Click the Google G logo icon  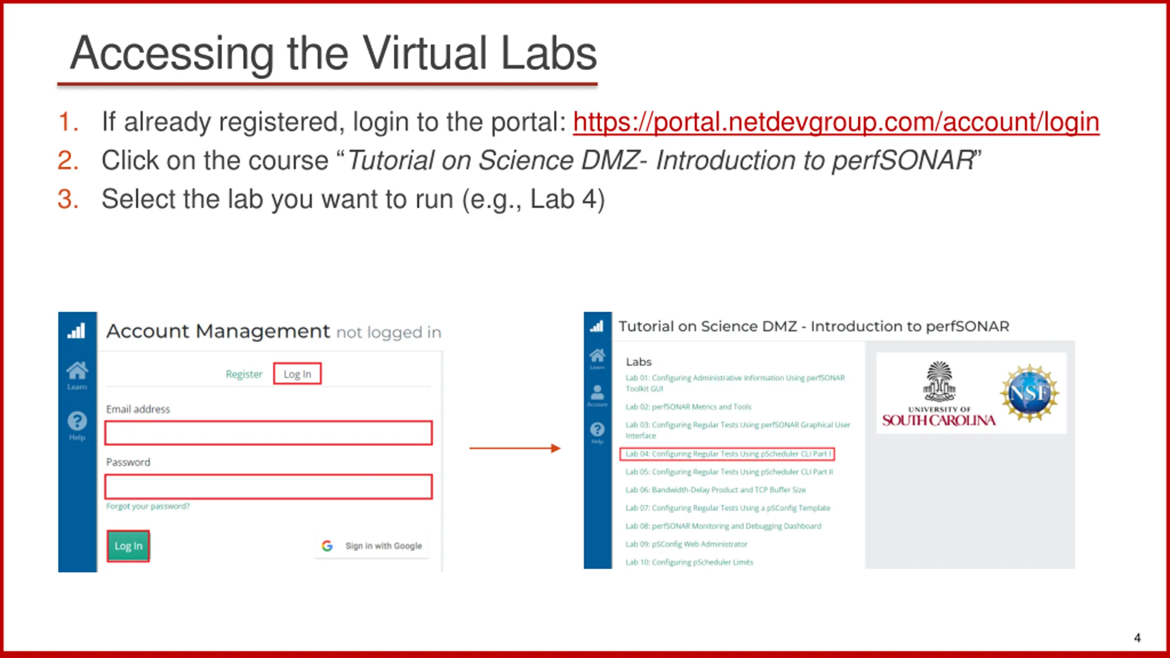pyautogui.click(x=327, y=546)
